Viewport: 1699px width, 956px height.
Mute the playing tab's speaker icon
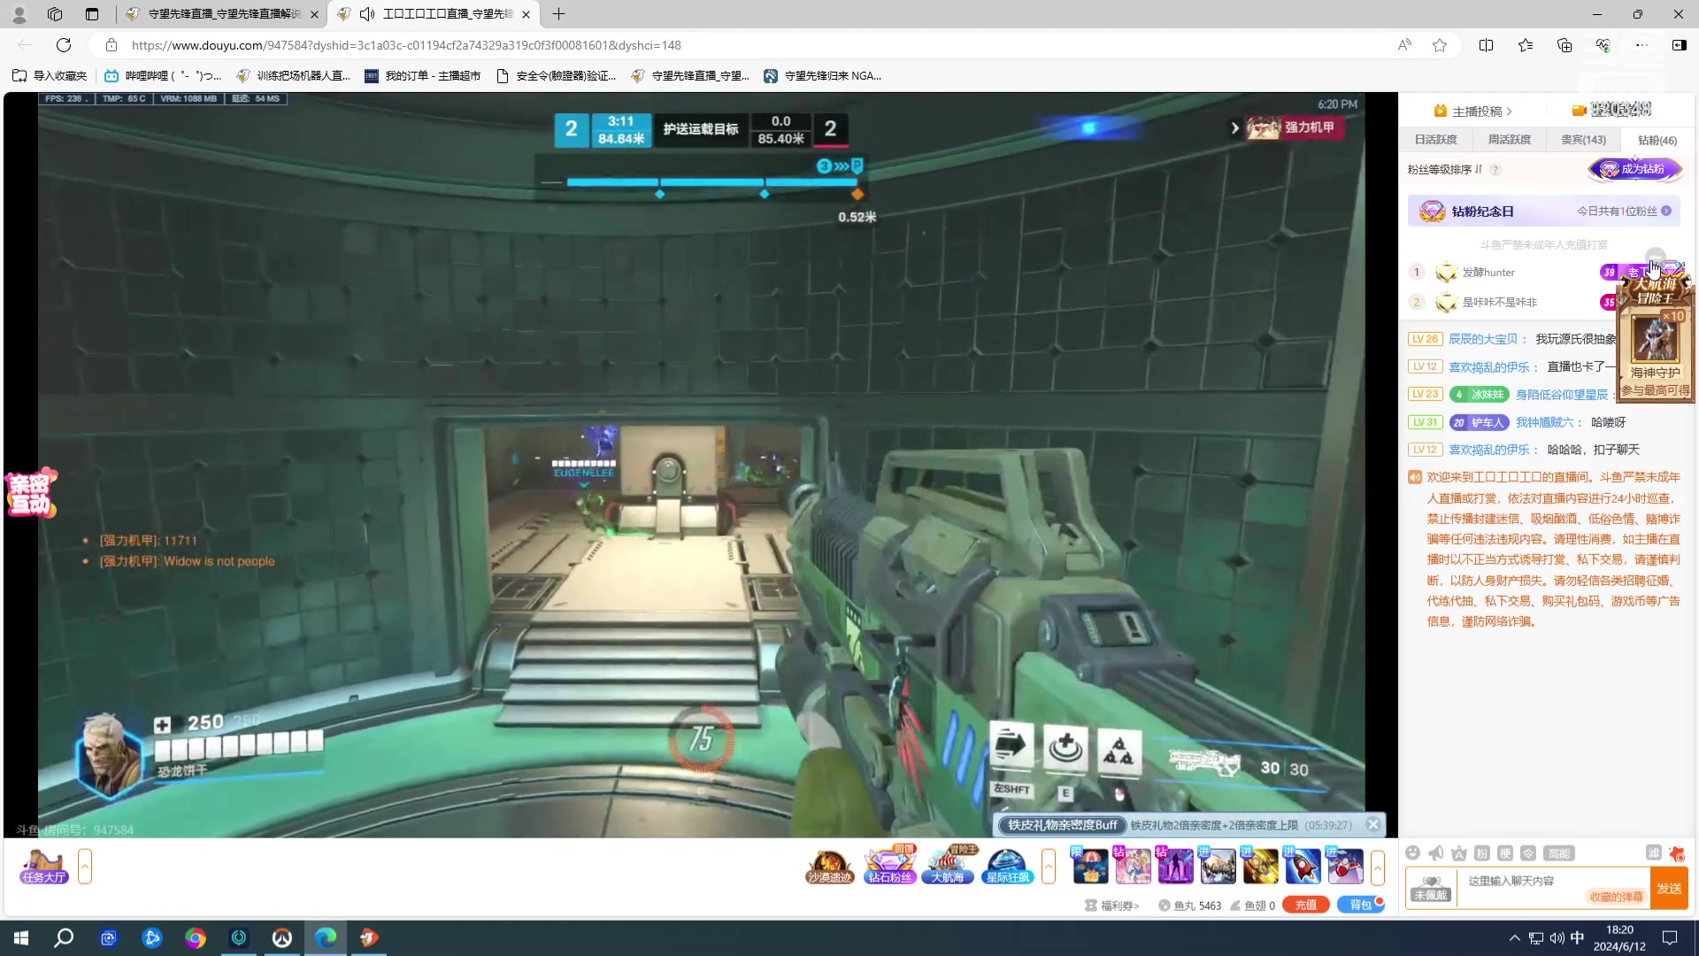point(367,14)
